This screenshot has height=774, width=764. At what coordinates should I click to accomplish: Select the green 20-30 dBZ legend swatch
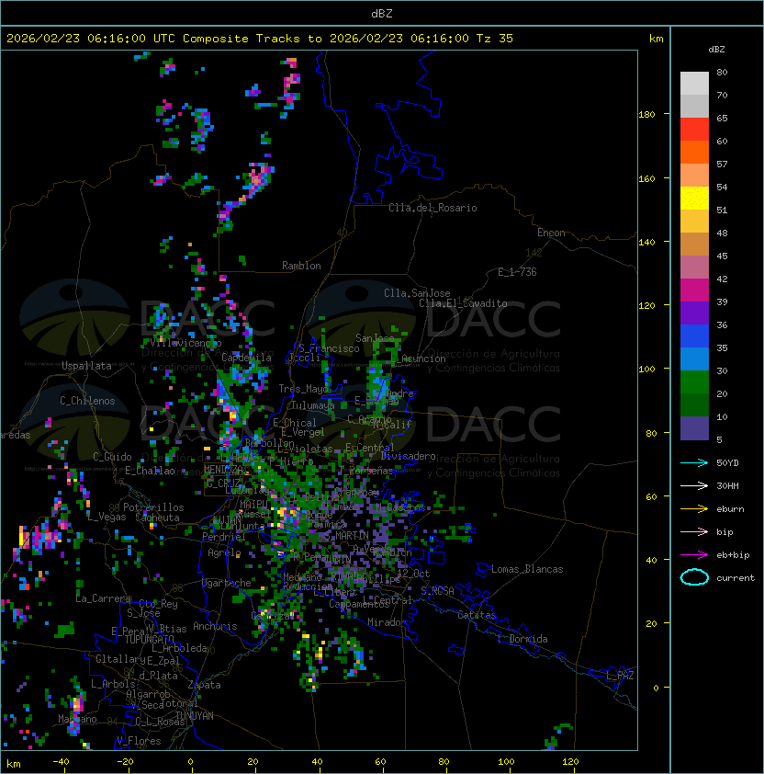tap(694, 382)
